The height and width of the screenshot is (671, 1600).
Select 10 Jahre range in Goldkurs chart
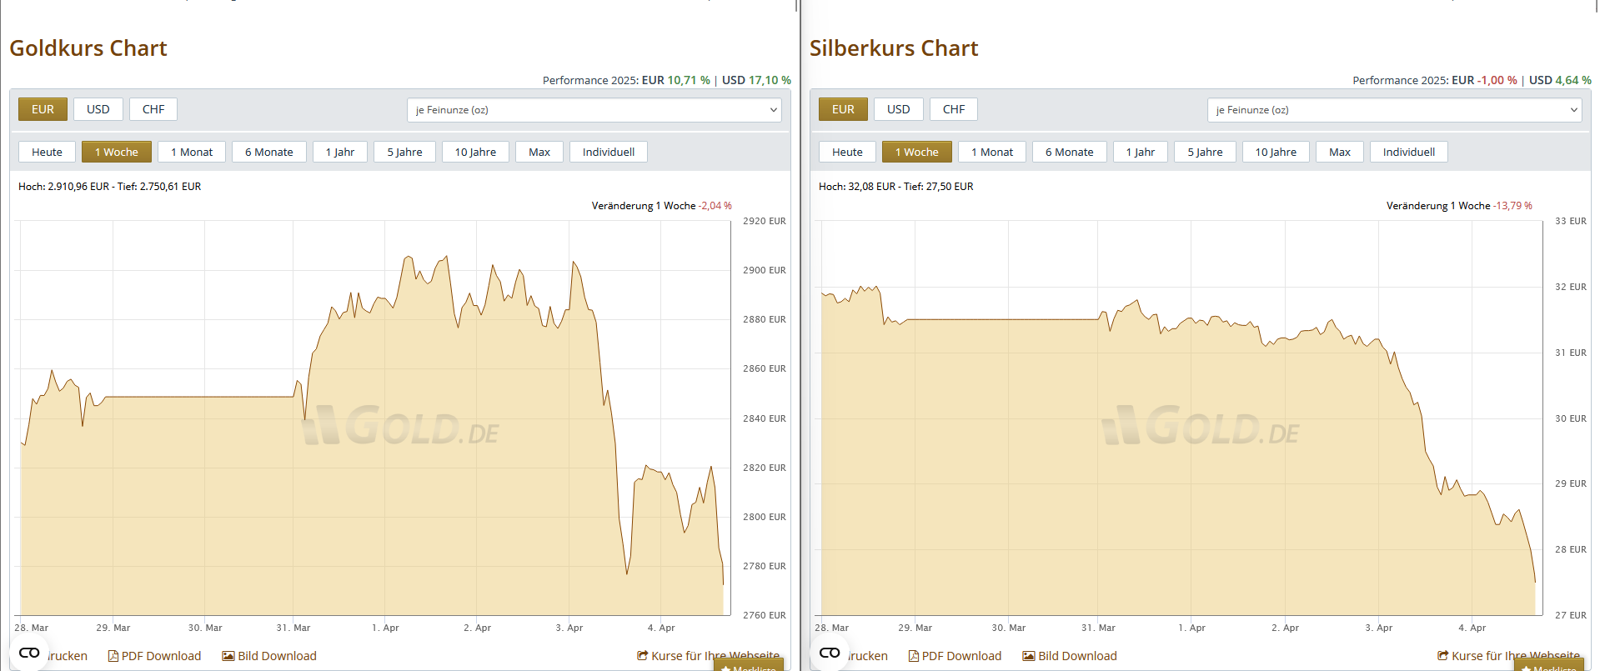[475, 152]
